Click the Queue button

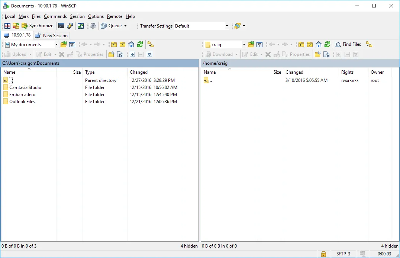click(111, 26)
